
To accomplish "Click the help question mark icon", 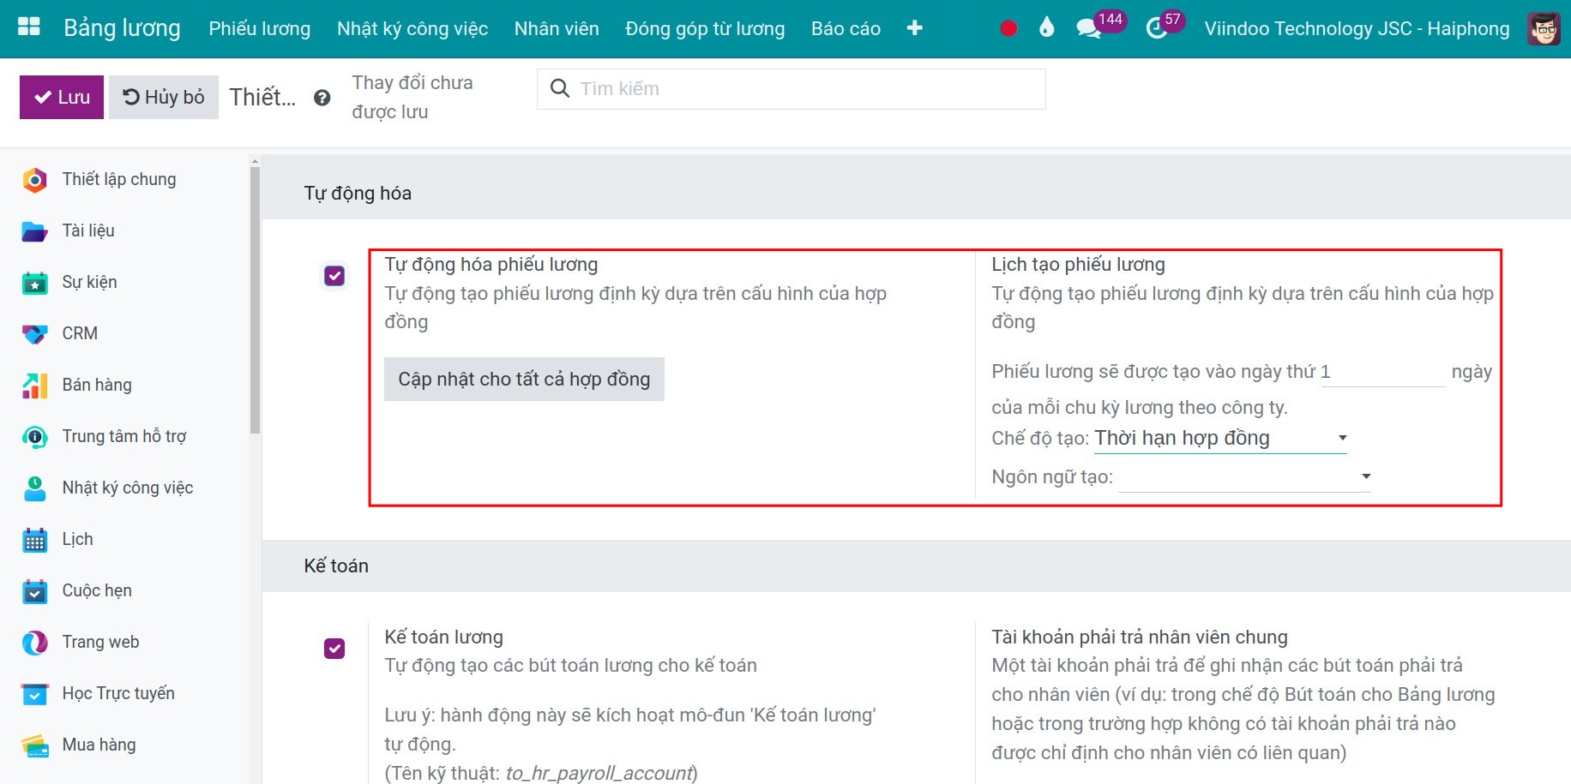I will click(322, 98).
